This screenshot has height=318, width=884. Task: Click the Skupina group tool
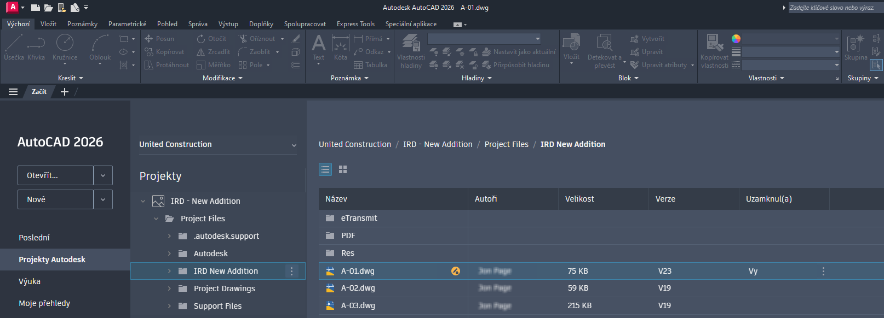click(x=856, y=47)
